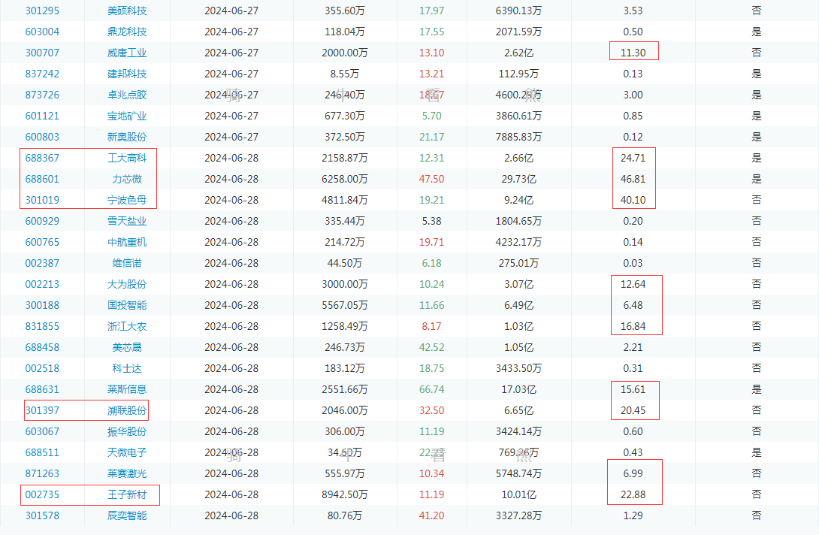Open 卓兆点胶 stock details
This screenshot has width=819, height=535.
pyautogui.click(x=127, y=95)
